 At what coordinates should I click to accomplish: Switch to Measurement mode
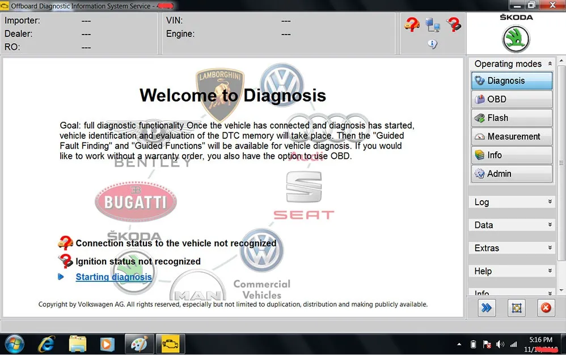click(x=511, y=136)
